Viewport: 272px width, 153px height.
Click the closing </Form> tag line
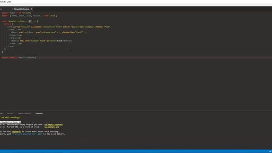pos(10,46)
